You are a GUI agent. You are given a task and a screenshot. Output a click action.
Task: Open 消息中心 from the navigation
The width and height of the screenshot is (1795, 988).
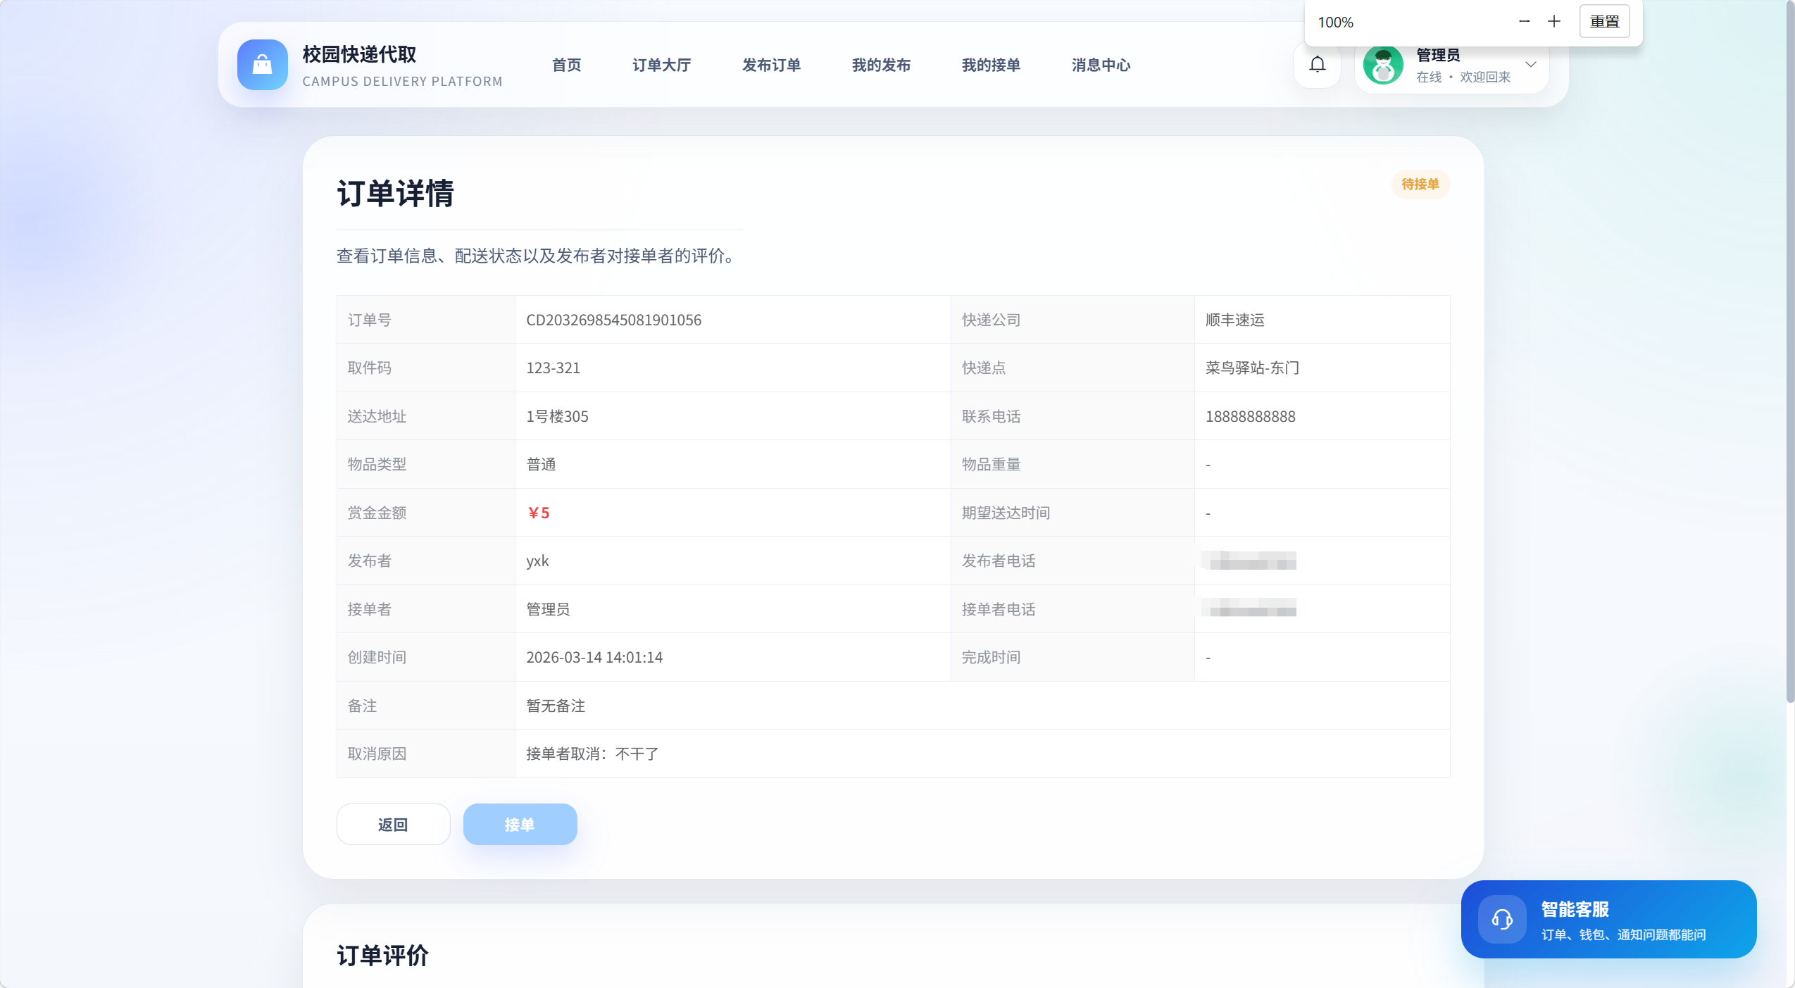tap(1101, 65)
